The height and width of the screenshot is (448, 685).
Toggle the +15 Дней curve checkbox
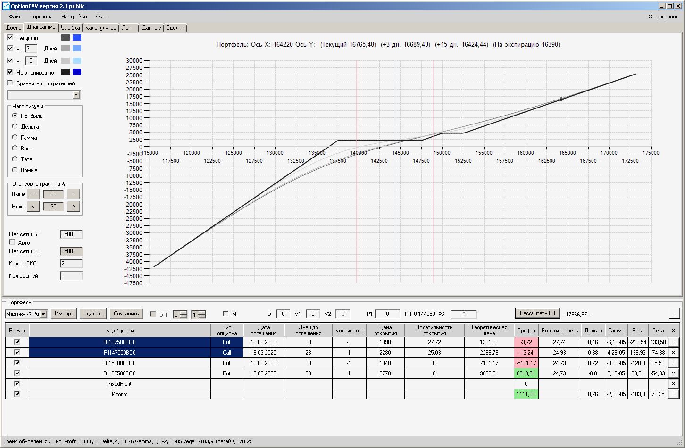tap(10, 60)
